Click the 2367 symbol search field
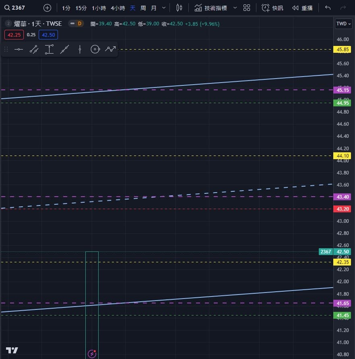This screenshot has height=359, width=355. [19, 8]
